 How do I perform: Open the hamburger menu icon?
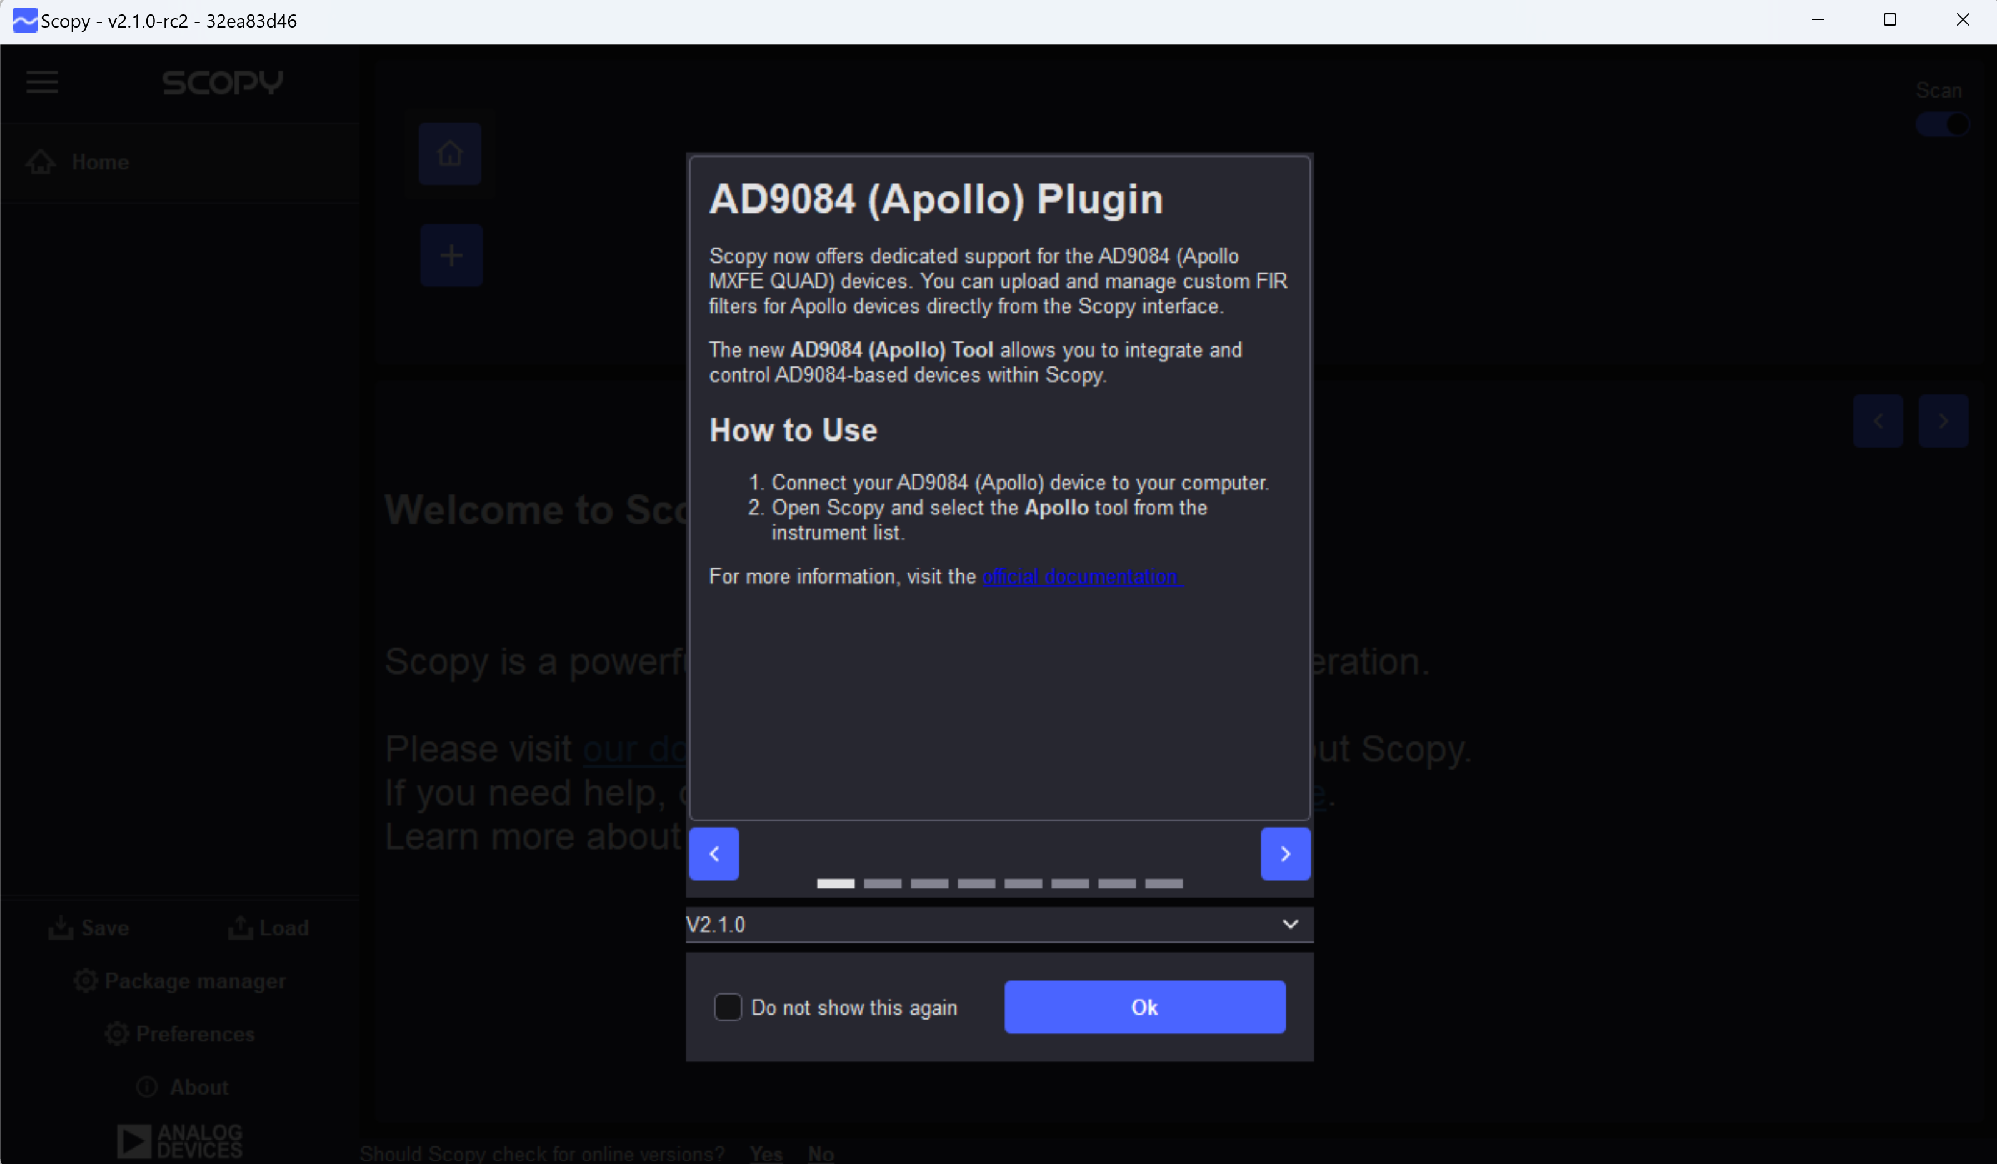coord(42,82)
